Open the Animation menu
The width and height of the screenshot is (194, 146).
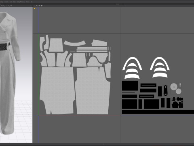[x=6, y=2]
